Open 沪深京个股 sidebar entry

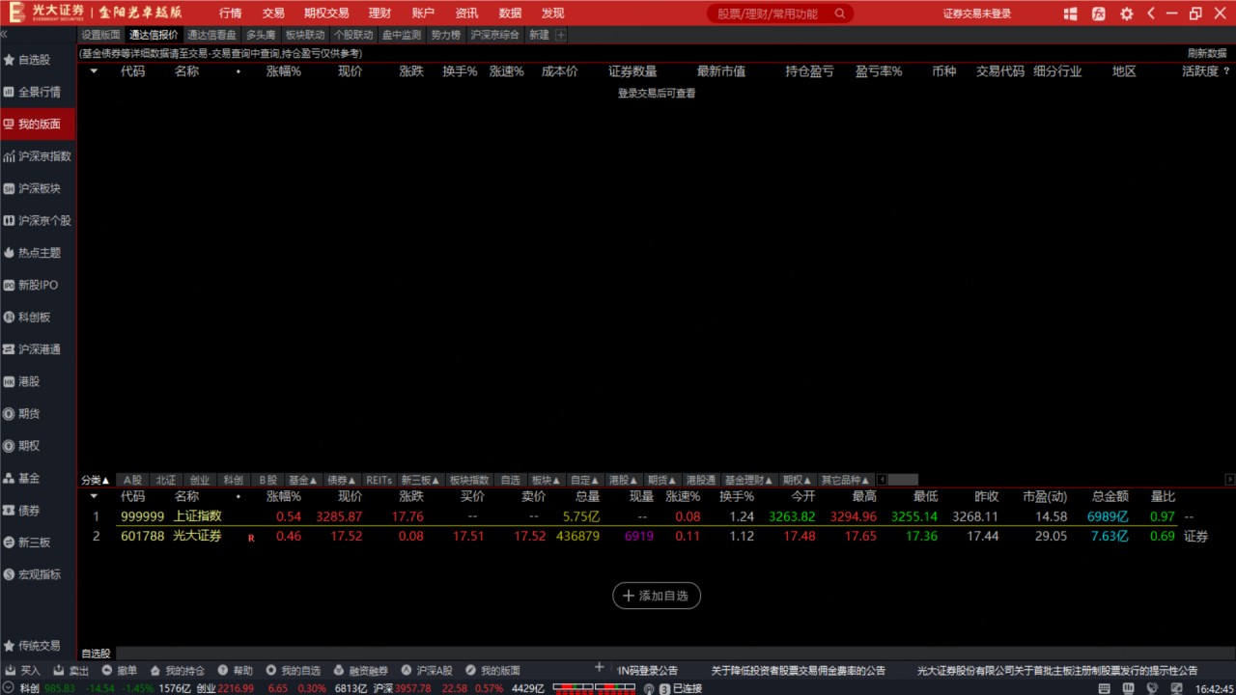[37, 220]
